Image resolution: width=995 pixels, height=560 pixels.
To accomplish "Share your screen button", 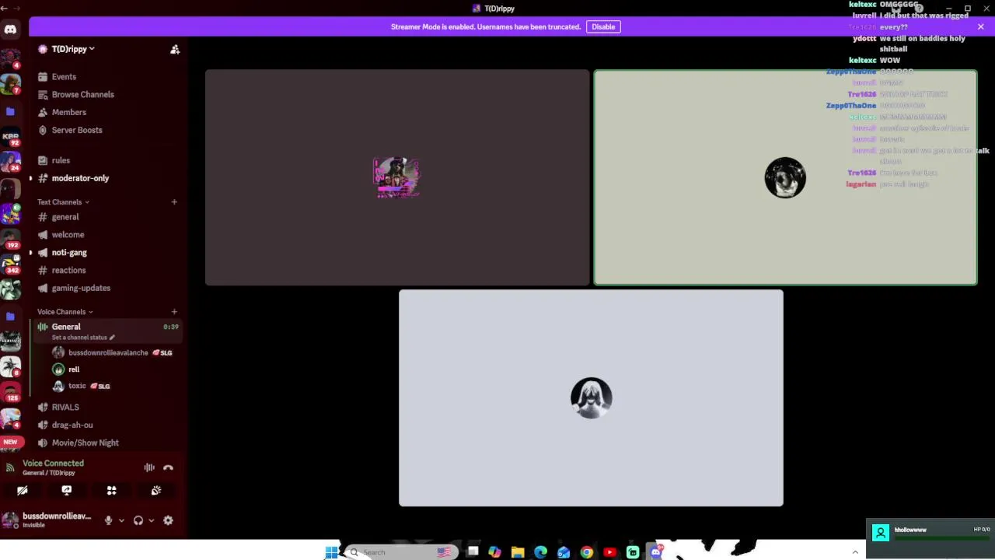I will coord(67,491).
